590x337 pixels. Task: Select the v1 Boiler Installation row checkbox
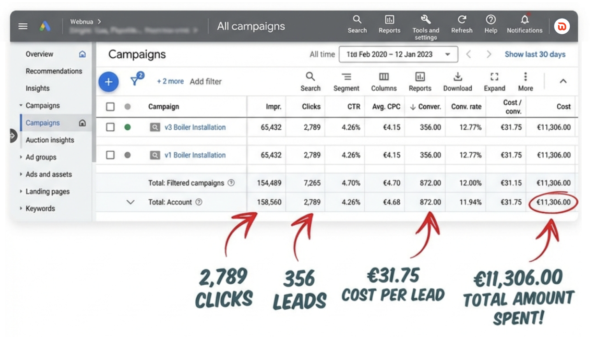pyautogui.click(x=111, y=155)
